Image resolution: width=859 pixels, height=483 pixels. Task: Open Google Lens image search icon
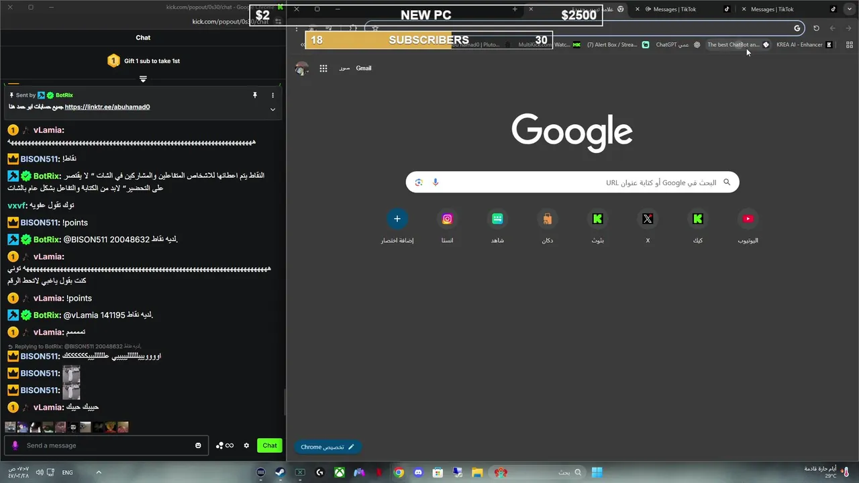(x=419, y=182)
